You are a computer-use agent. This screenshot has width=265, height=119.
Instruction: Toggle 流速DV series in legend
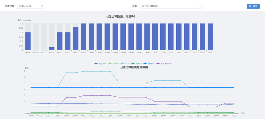[114, 63]
